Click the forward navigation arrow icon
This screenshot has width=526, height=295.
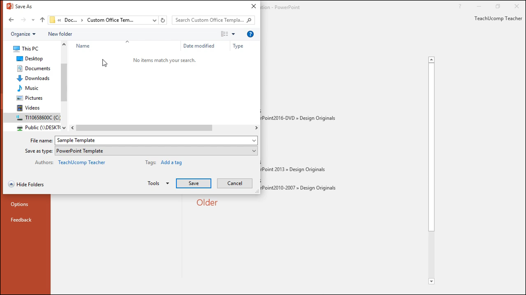pos(23,20)
